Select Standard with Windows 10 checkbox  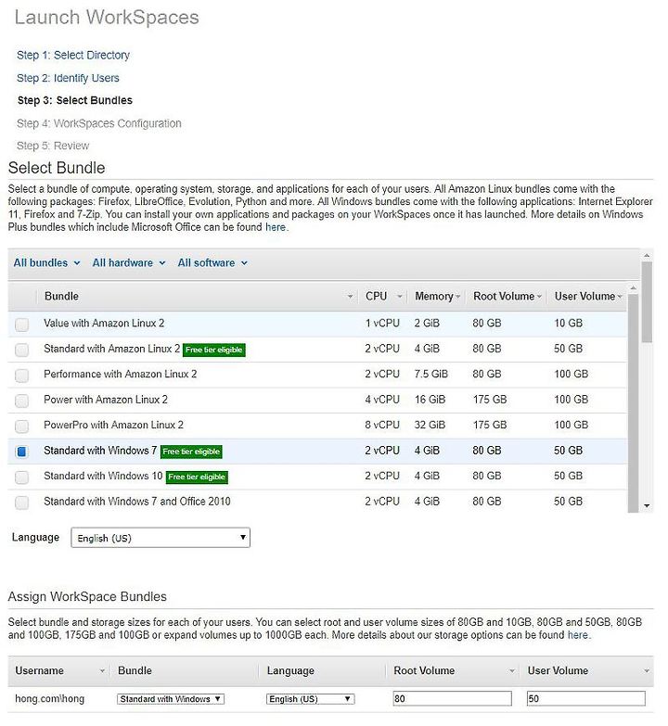click(x=21, y=478)
